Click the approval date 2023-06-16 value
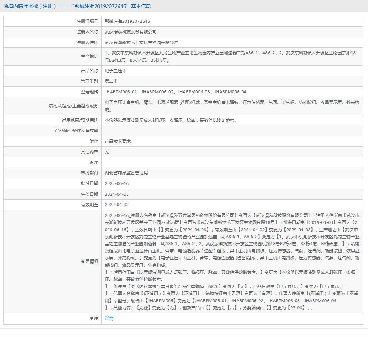The width and height of the screenshot is (368, 337). pos(116,183)
